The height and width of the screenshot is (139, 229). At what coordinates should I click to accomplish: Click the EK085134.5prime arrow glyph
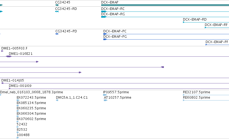[x=18, y=106]
